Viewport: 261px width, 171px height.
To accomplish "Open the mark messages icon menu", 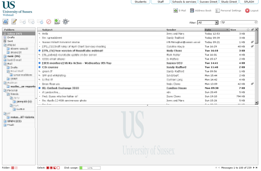I will click(57, 22).
